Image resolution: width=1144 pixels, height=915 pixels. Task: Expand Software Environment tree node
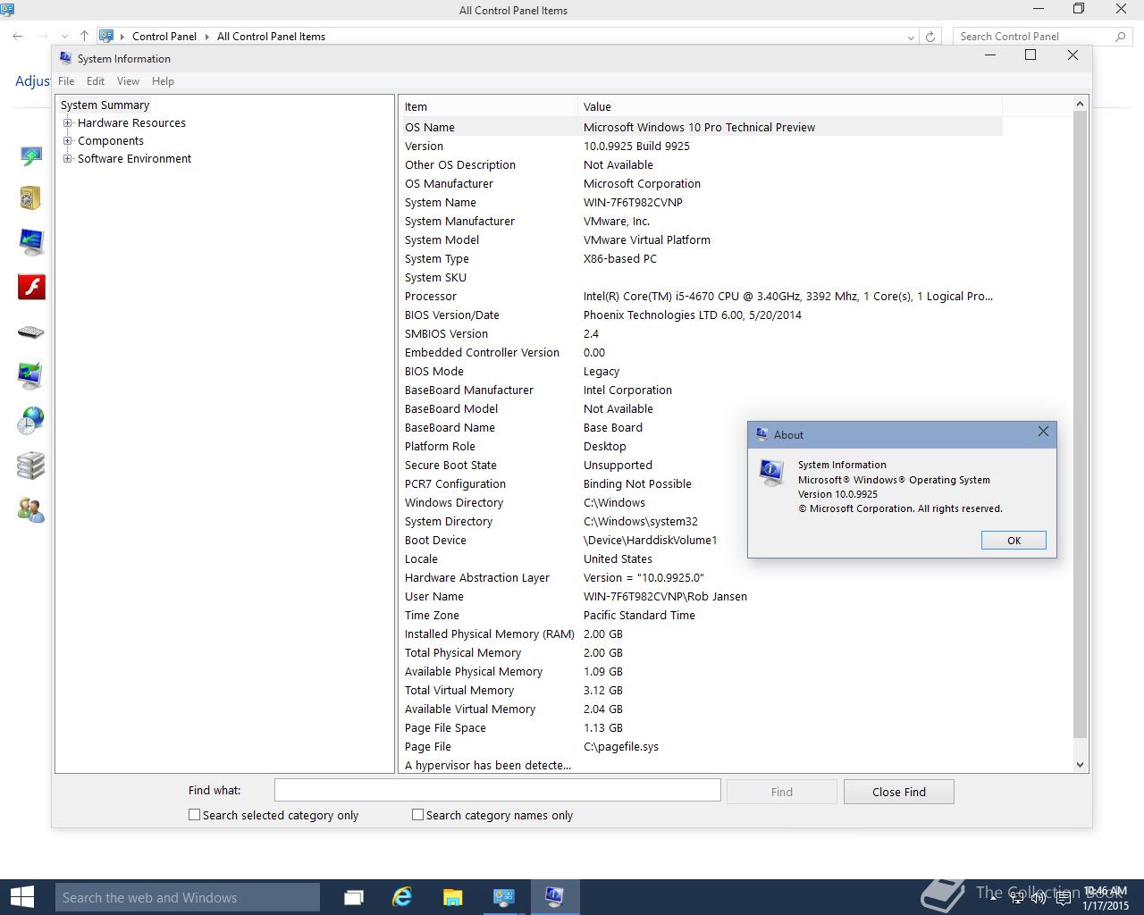pos(67,159)
